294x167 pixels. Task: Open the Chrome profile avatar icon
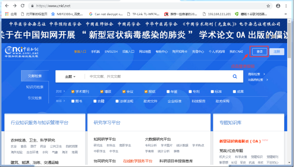tap(278, 6)
